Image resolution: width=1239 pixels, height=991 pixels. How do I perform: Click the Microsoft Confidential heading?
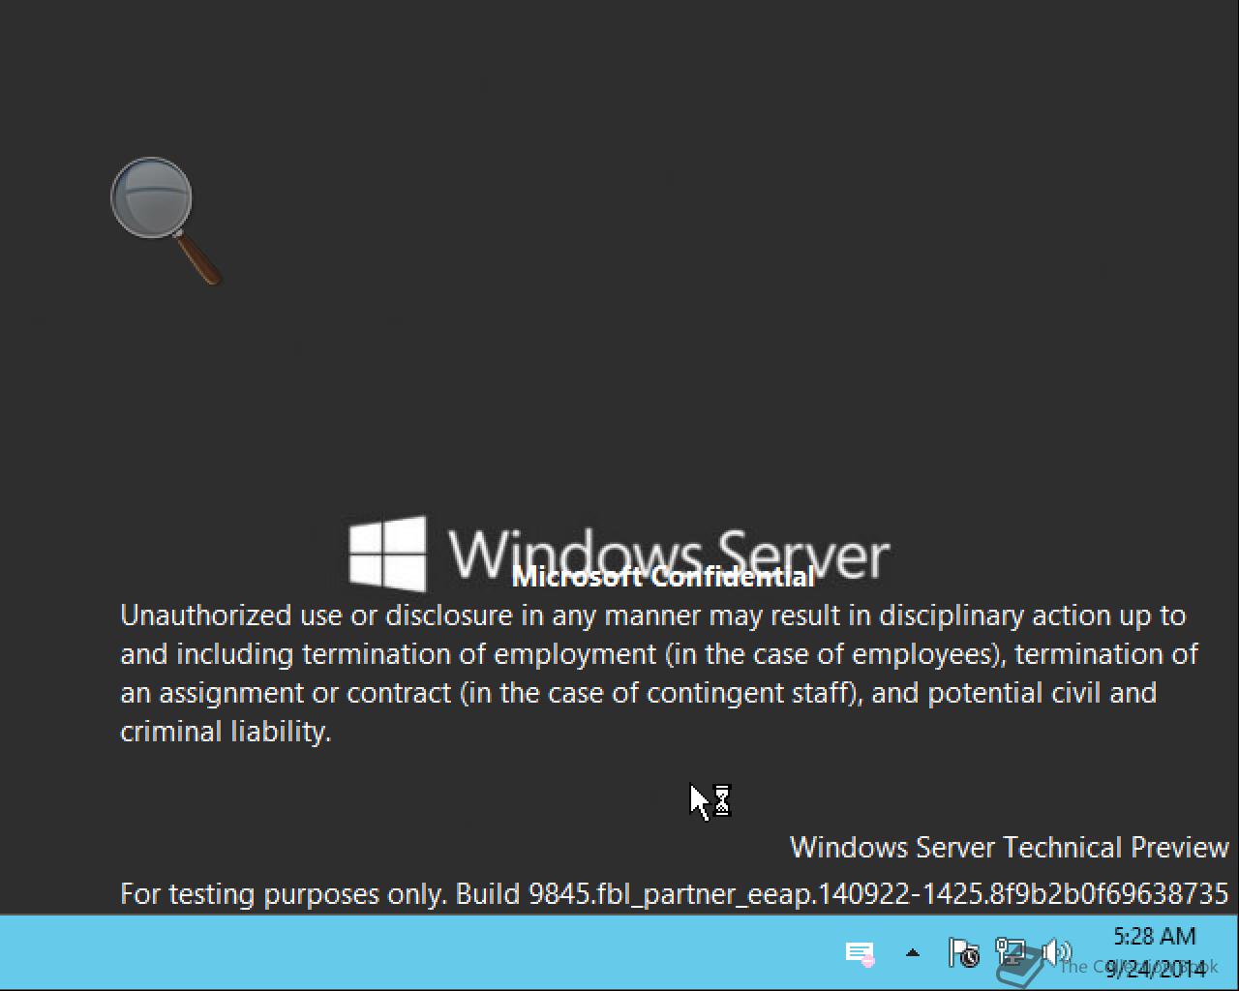coord(663,577)
